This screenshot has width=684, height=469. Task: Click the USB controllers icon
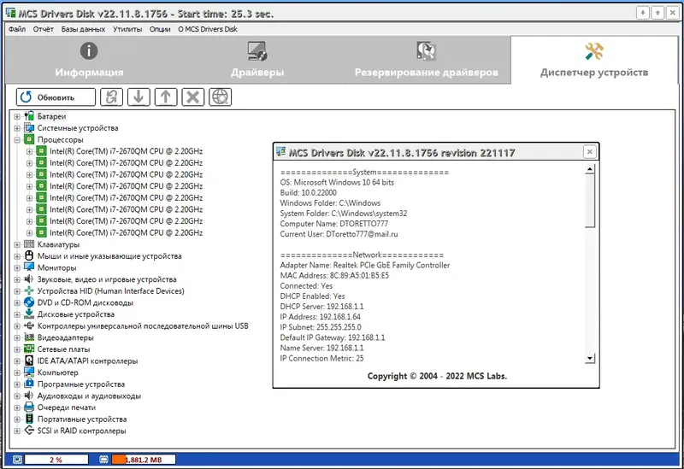click(29, 325)
